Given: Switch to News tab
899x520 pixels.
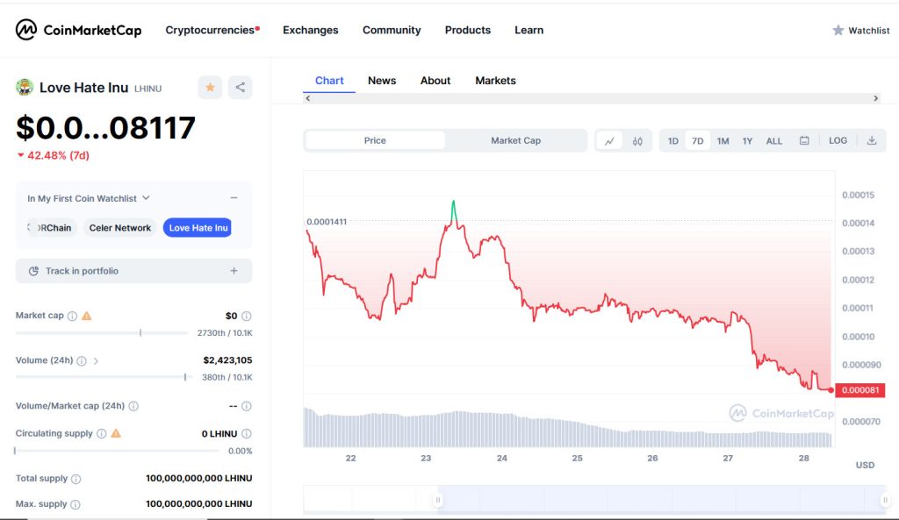Looking at the screenshot, I should (382, 81).
